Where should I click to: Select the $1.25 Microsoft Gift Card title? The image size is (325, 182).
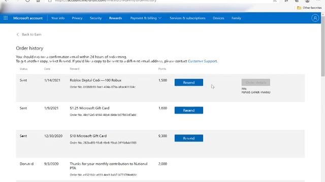[89, 108]
